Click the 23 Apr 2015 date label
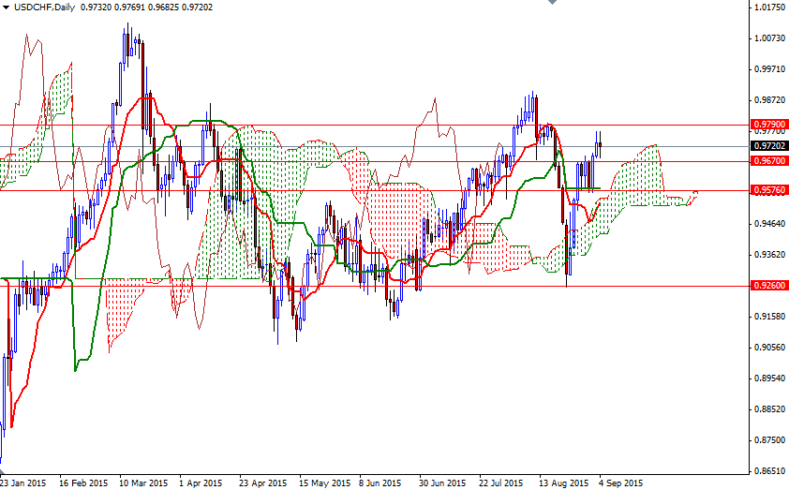 [261, 483]
